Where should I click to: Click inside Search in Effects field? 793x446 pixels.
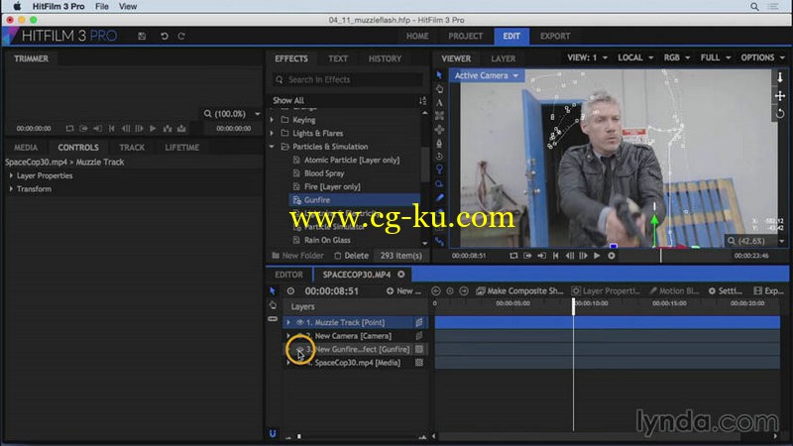(348, 80)
